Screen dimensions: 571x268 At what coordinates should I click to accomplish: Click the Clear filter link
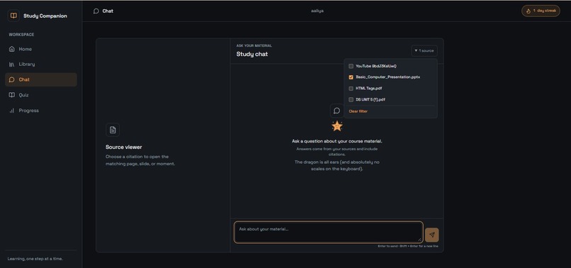coord(358,111)
